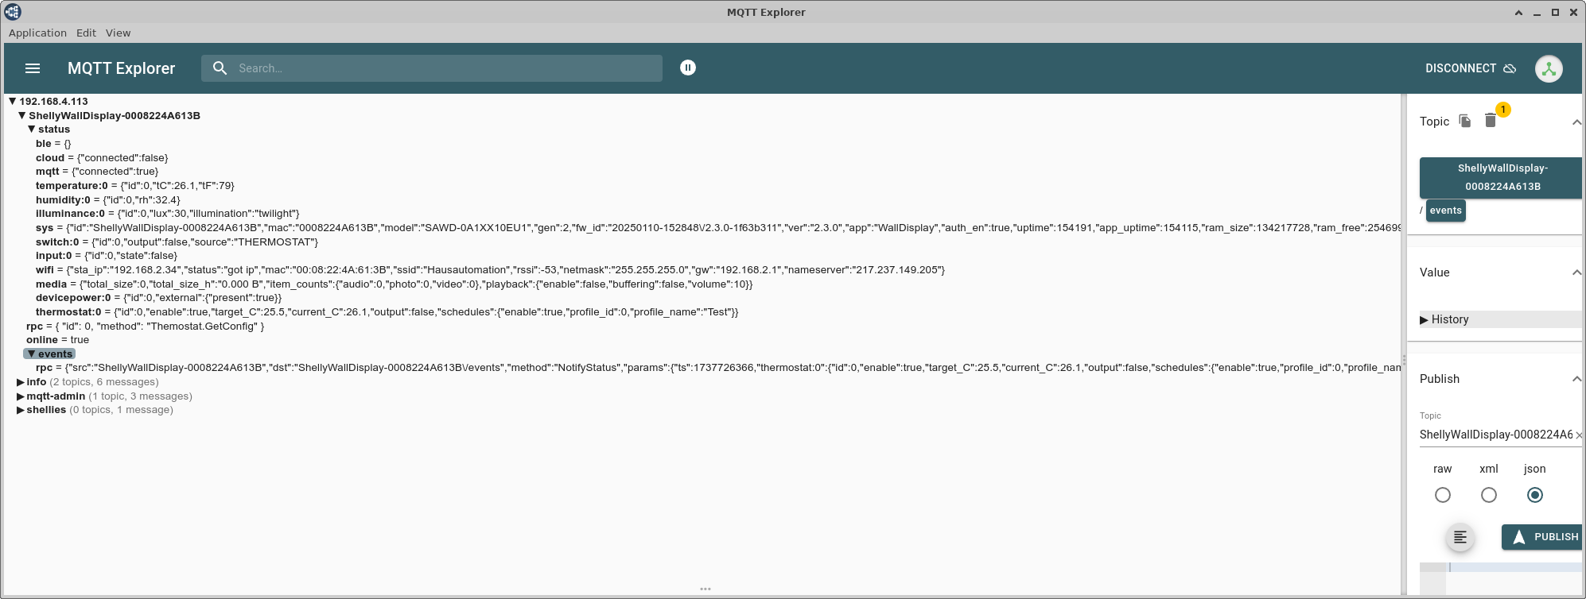Select the sys topic row
This screenshot has height=599, width=1586.
(x=717, y=228)
